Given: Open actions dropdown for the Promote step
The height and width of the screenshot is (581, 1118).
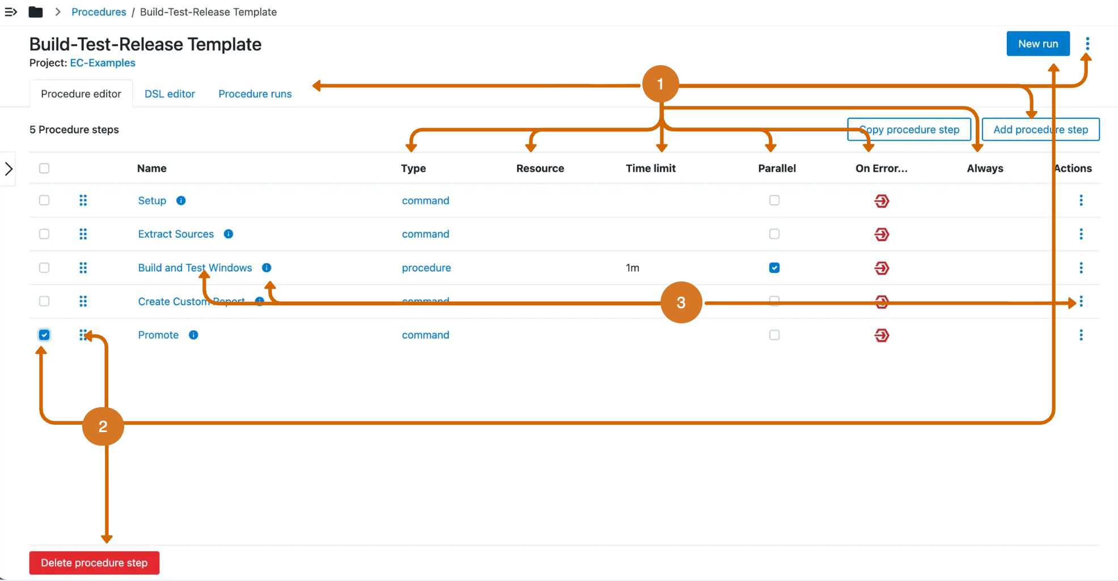Looking at the screenshot, I should [x=1081, y=335].
